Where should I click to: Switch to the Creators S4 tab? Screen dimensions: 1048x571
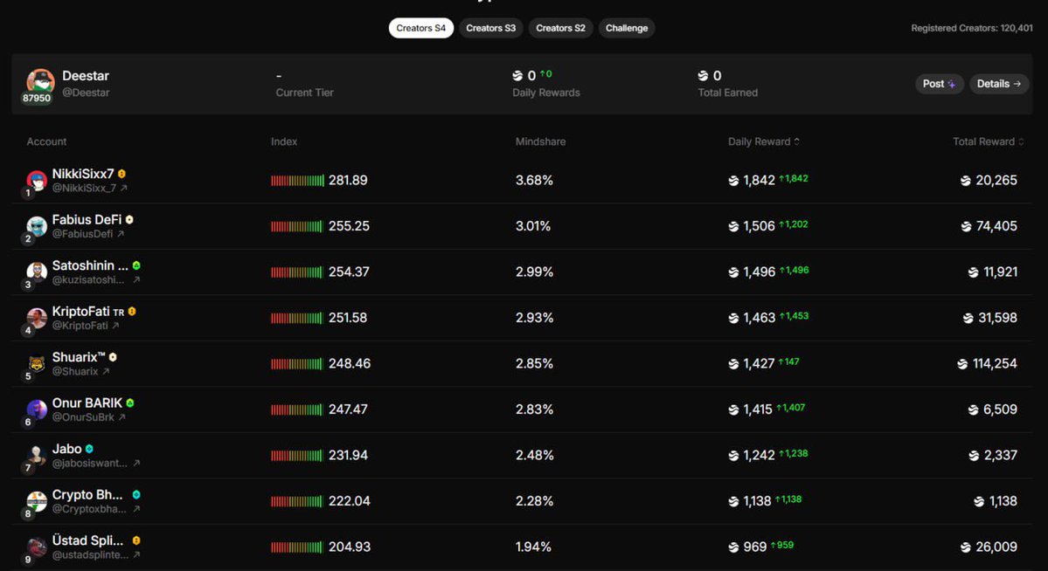[421, 28]
